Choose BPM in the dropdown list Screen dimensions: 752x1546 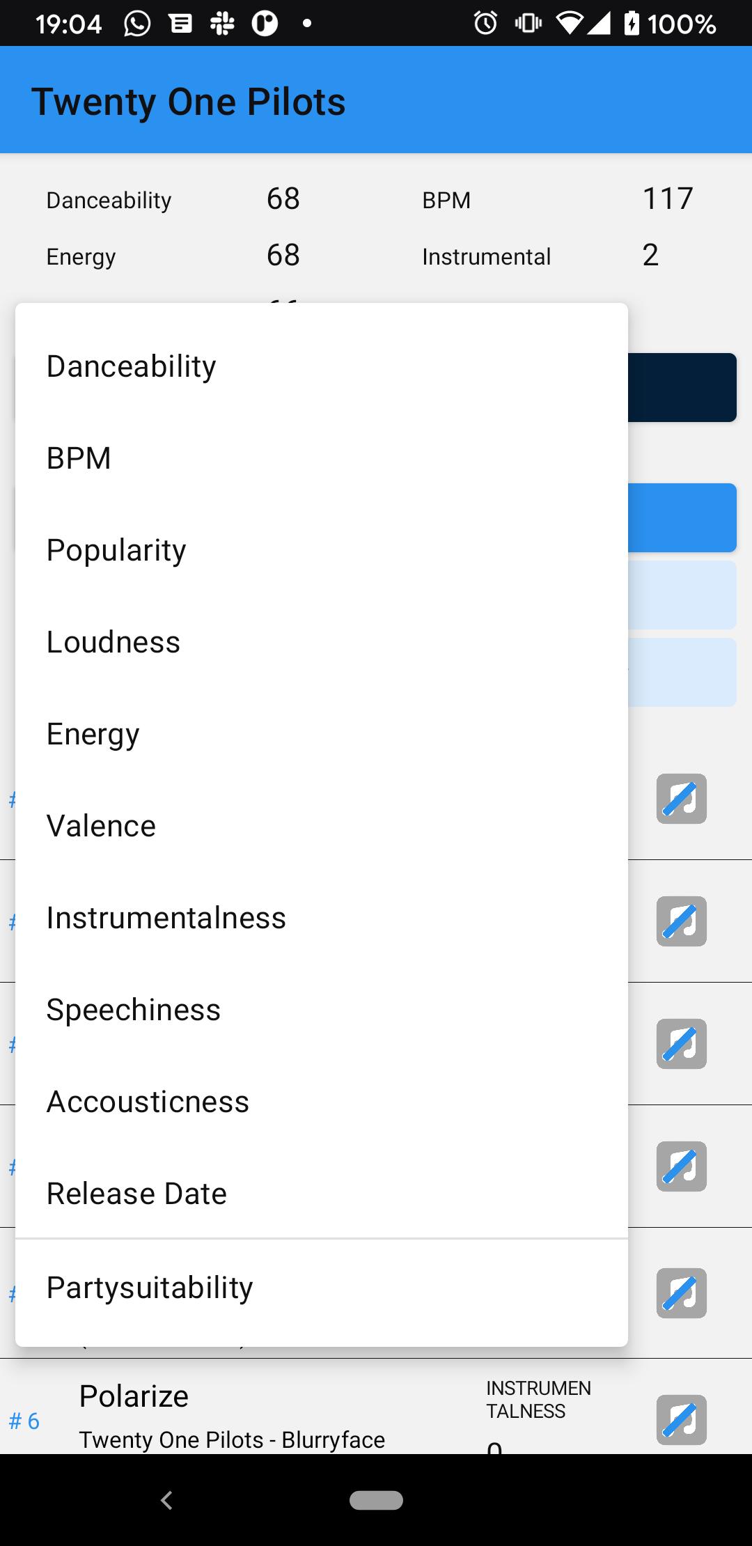click(322, 458)
